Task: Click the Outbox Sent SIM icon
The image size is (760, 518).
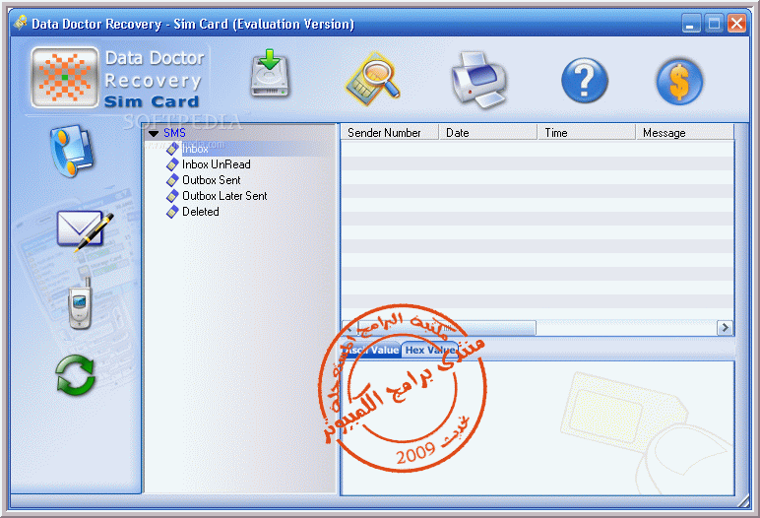Action: [172, 180]
